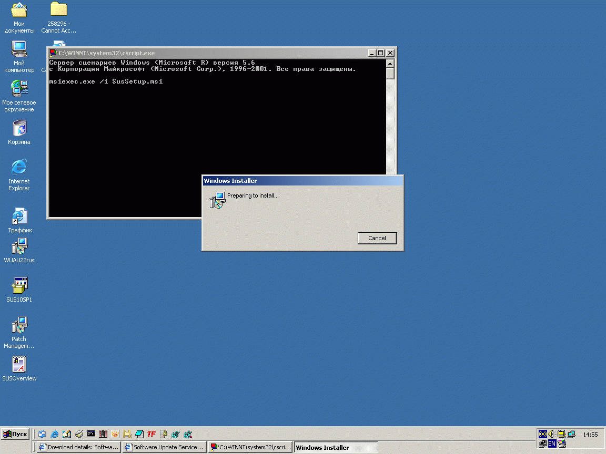The height and width of the screenshot is (454, 606).
Task: Switch to Software Update Service... taskbar window
Action: coord(164,447)
